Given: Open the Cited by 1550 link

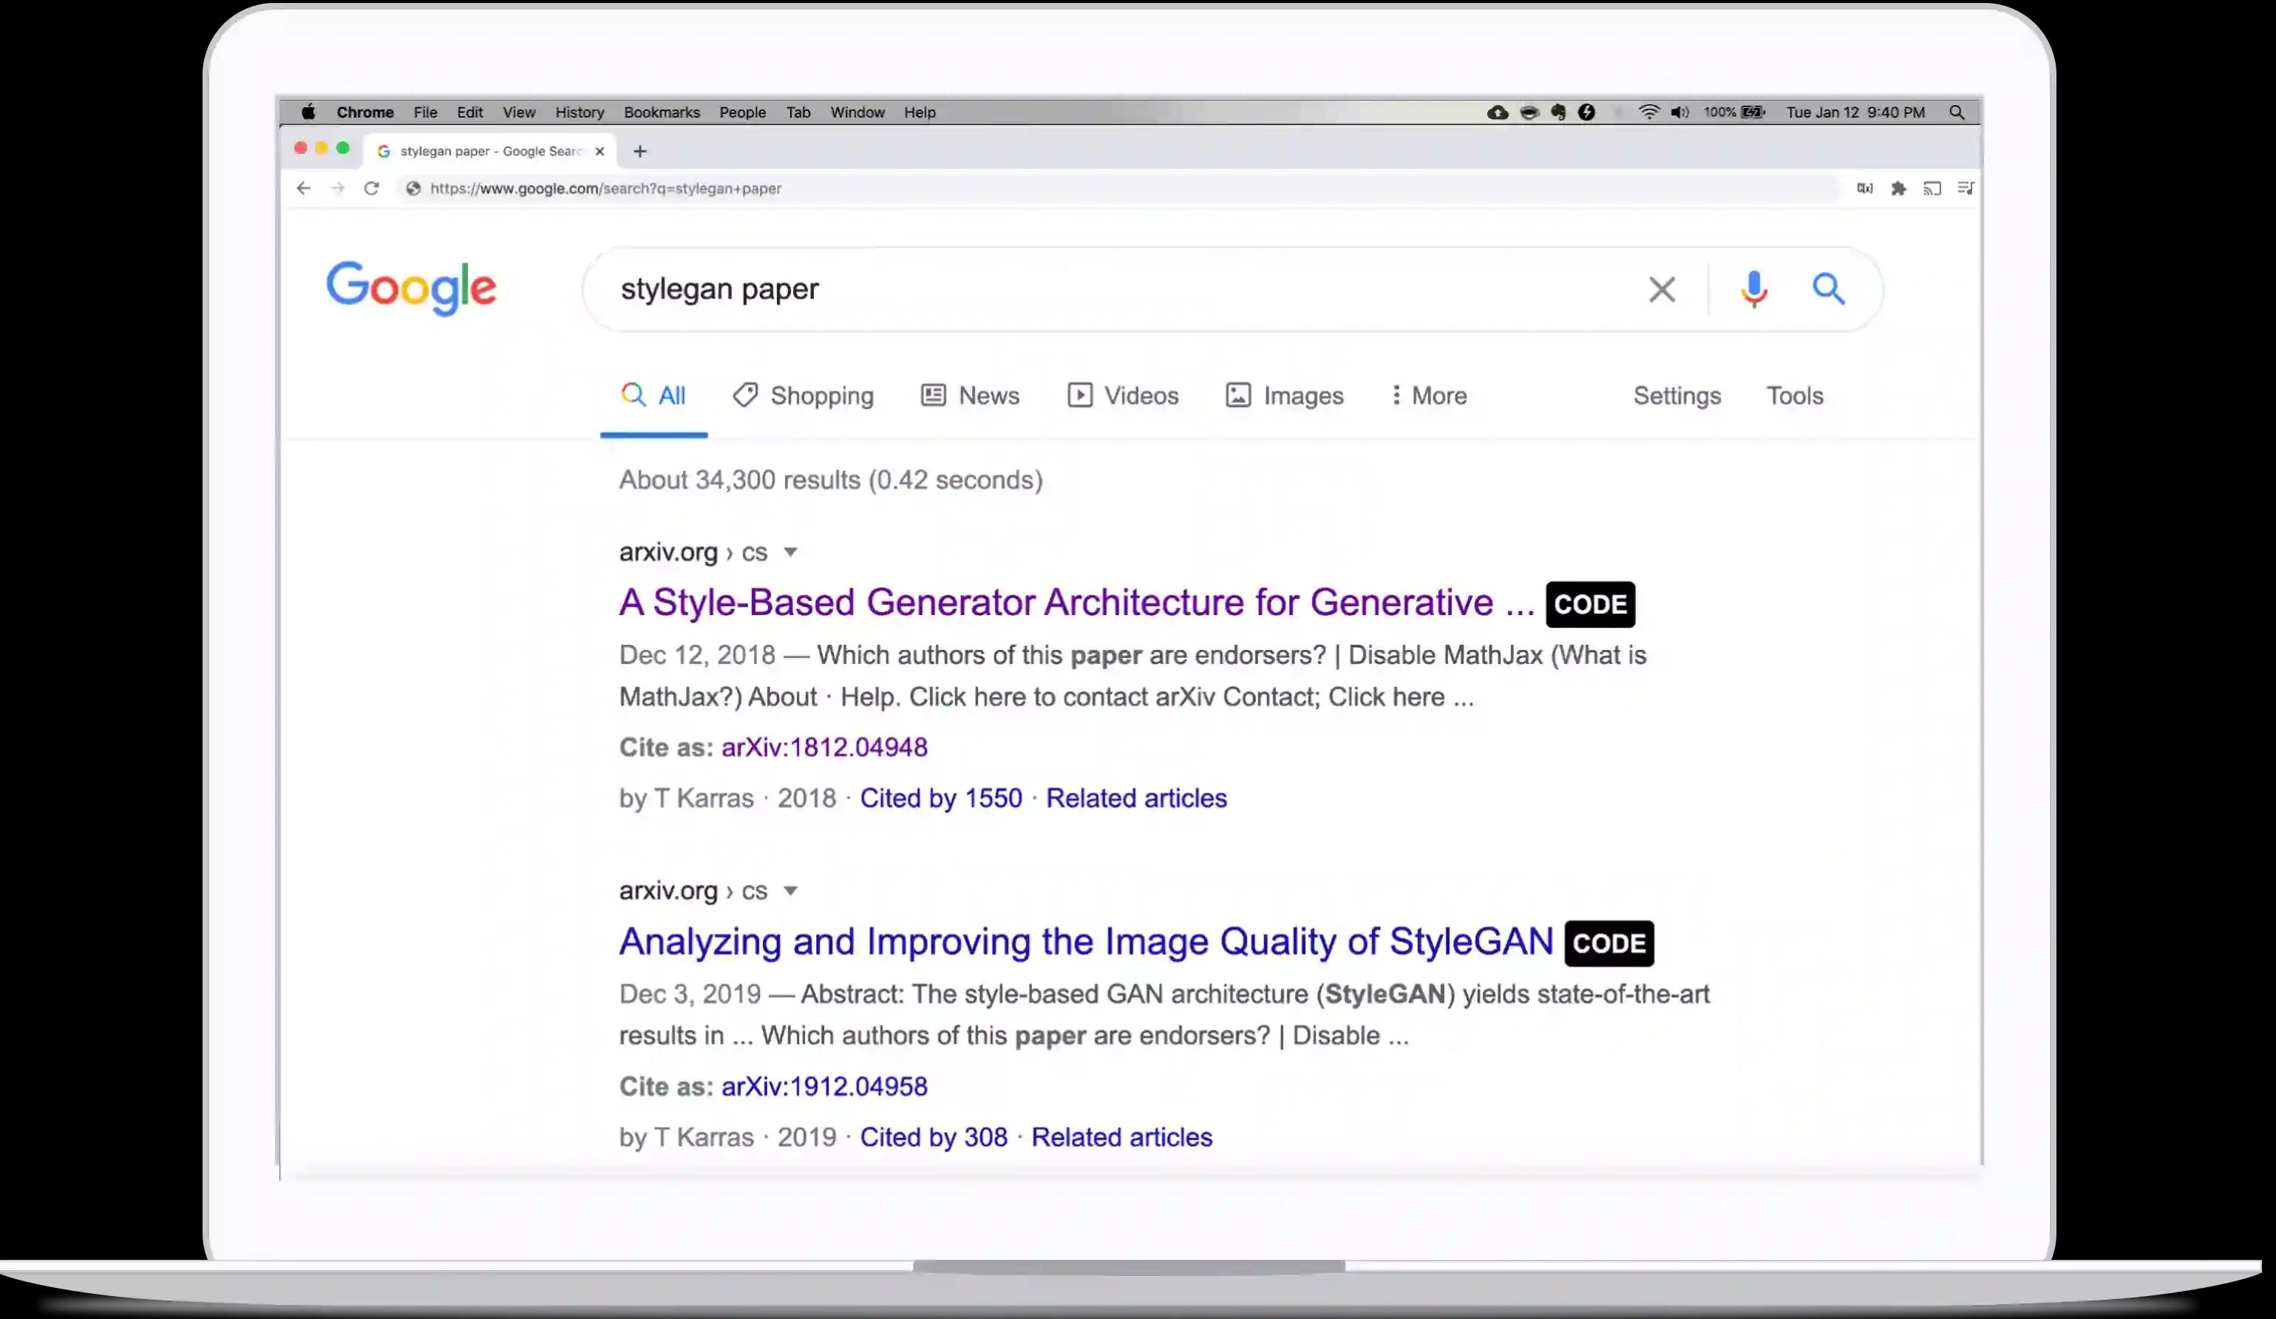Looking at the screenshot, I should click(940, 798).
